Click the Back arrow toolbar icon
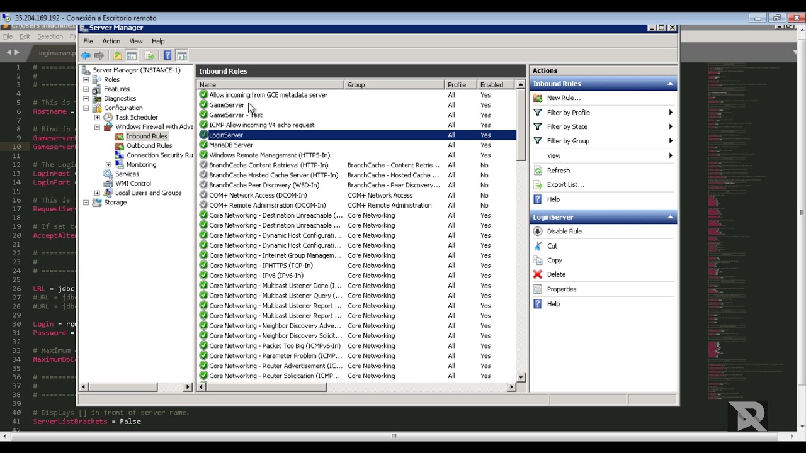Image resolution: width=806 pixels, height=453 pixels. pyautogui.click(x=86, y=55)
